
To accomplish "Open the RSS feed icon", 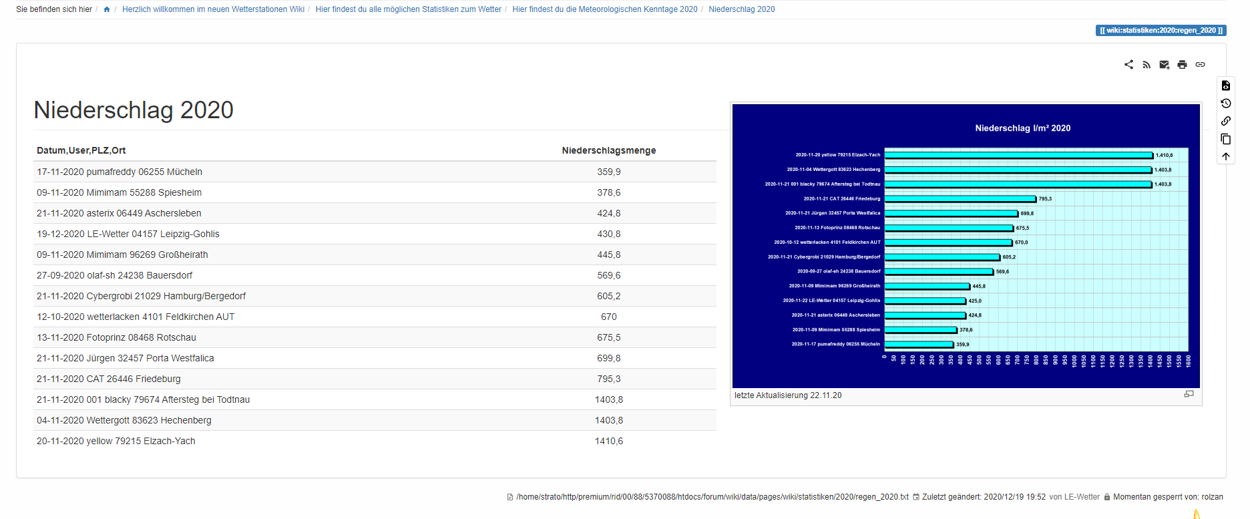I will [x=1147, y=65].
